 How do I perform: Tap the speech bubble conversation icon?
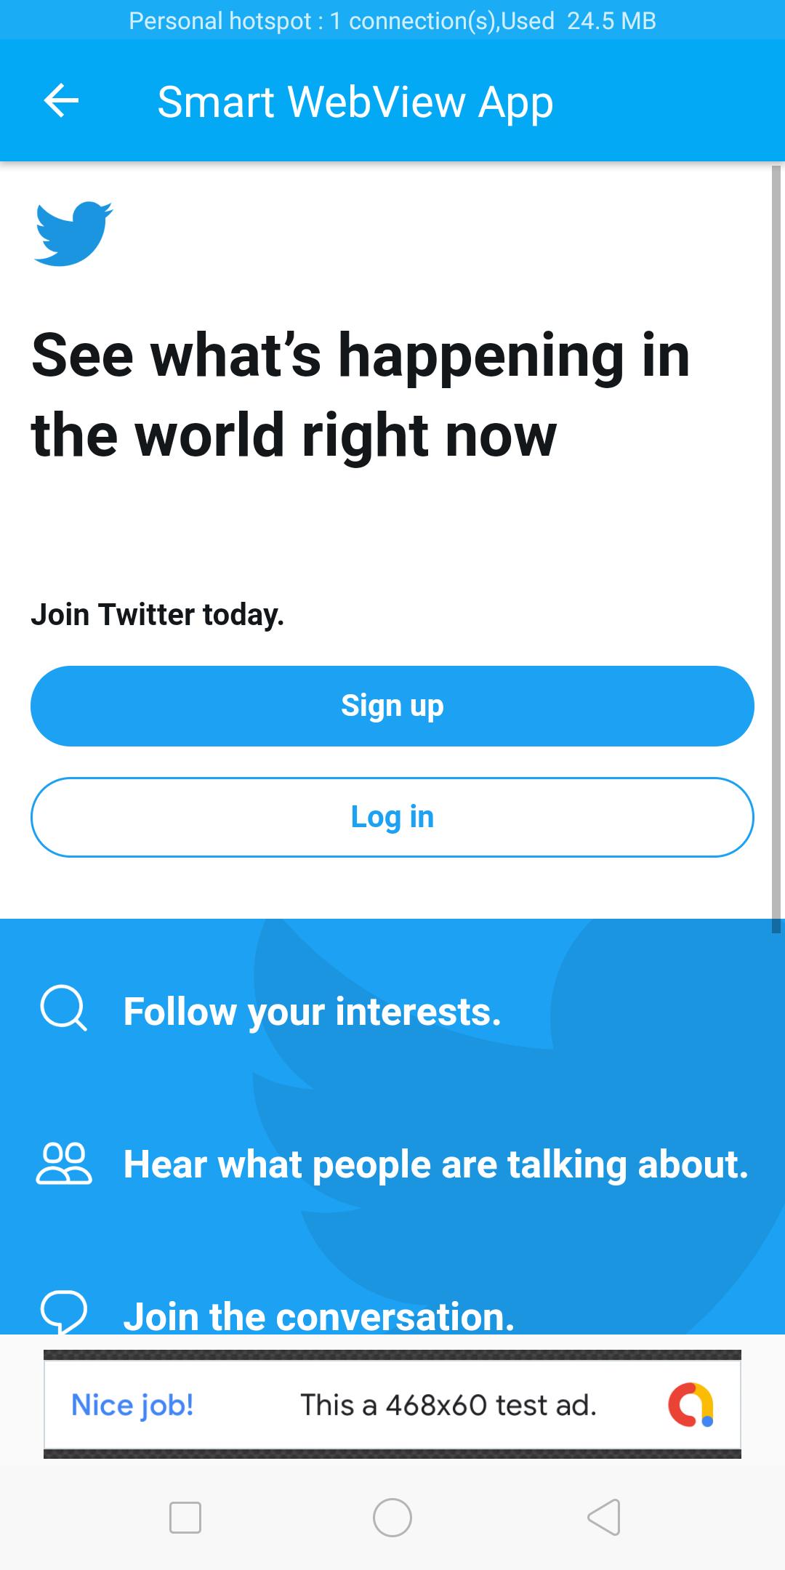click(x=64, y=1313)
